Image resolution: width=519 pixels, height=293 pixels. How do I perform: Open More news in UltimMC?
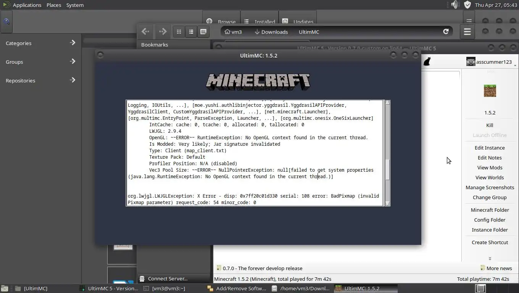496,268
